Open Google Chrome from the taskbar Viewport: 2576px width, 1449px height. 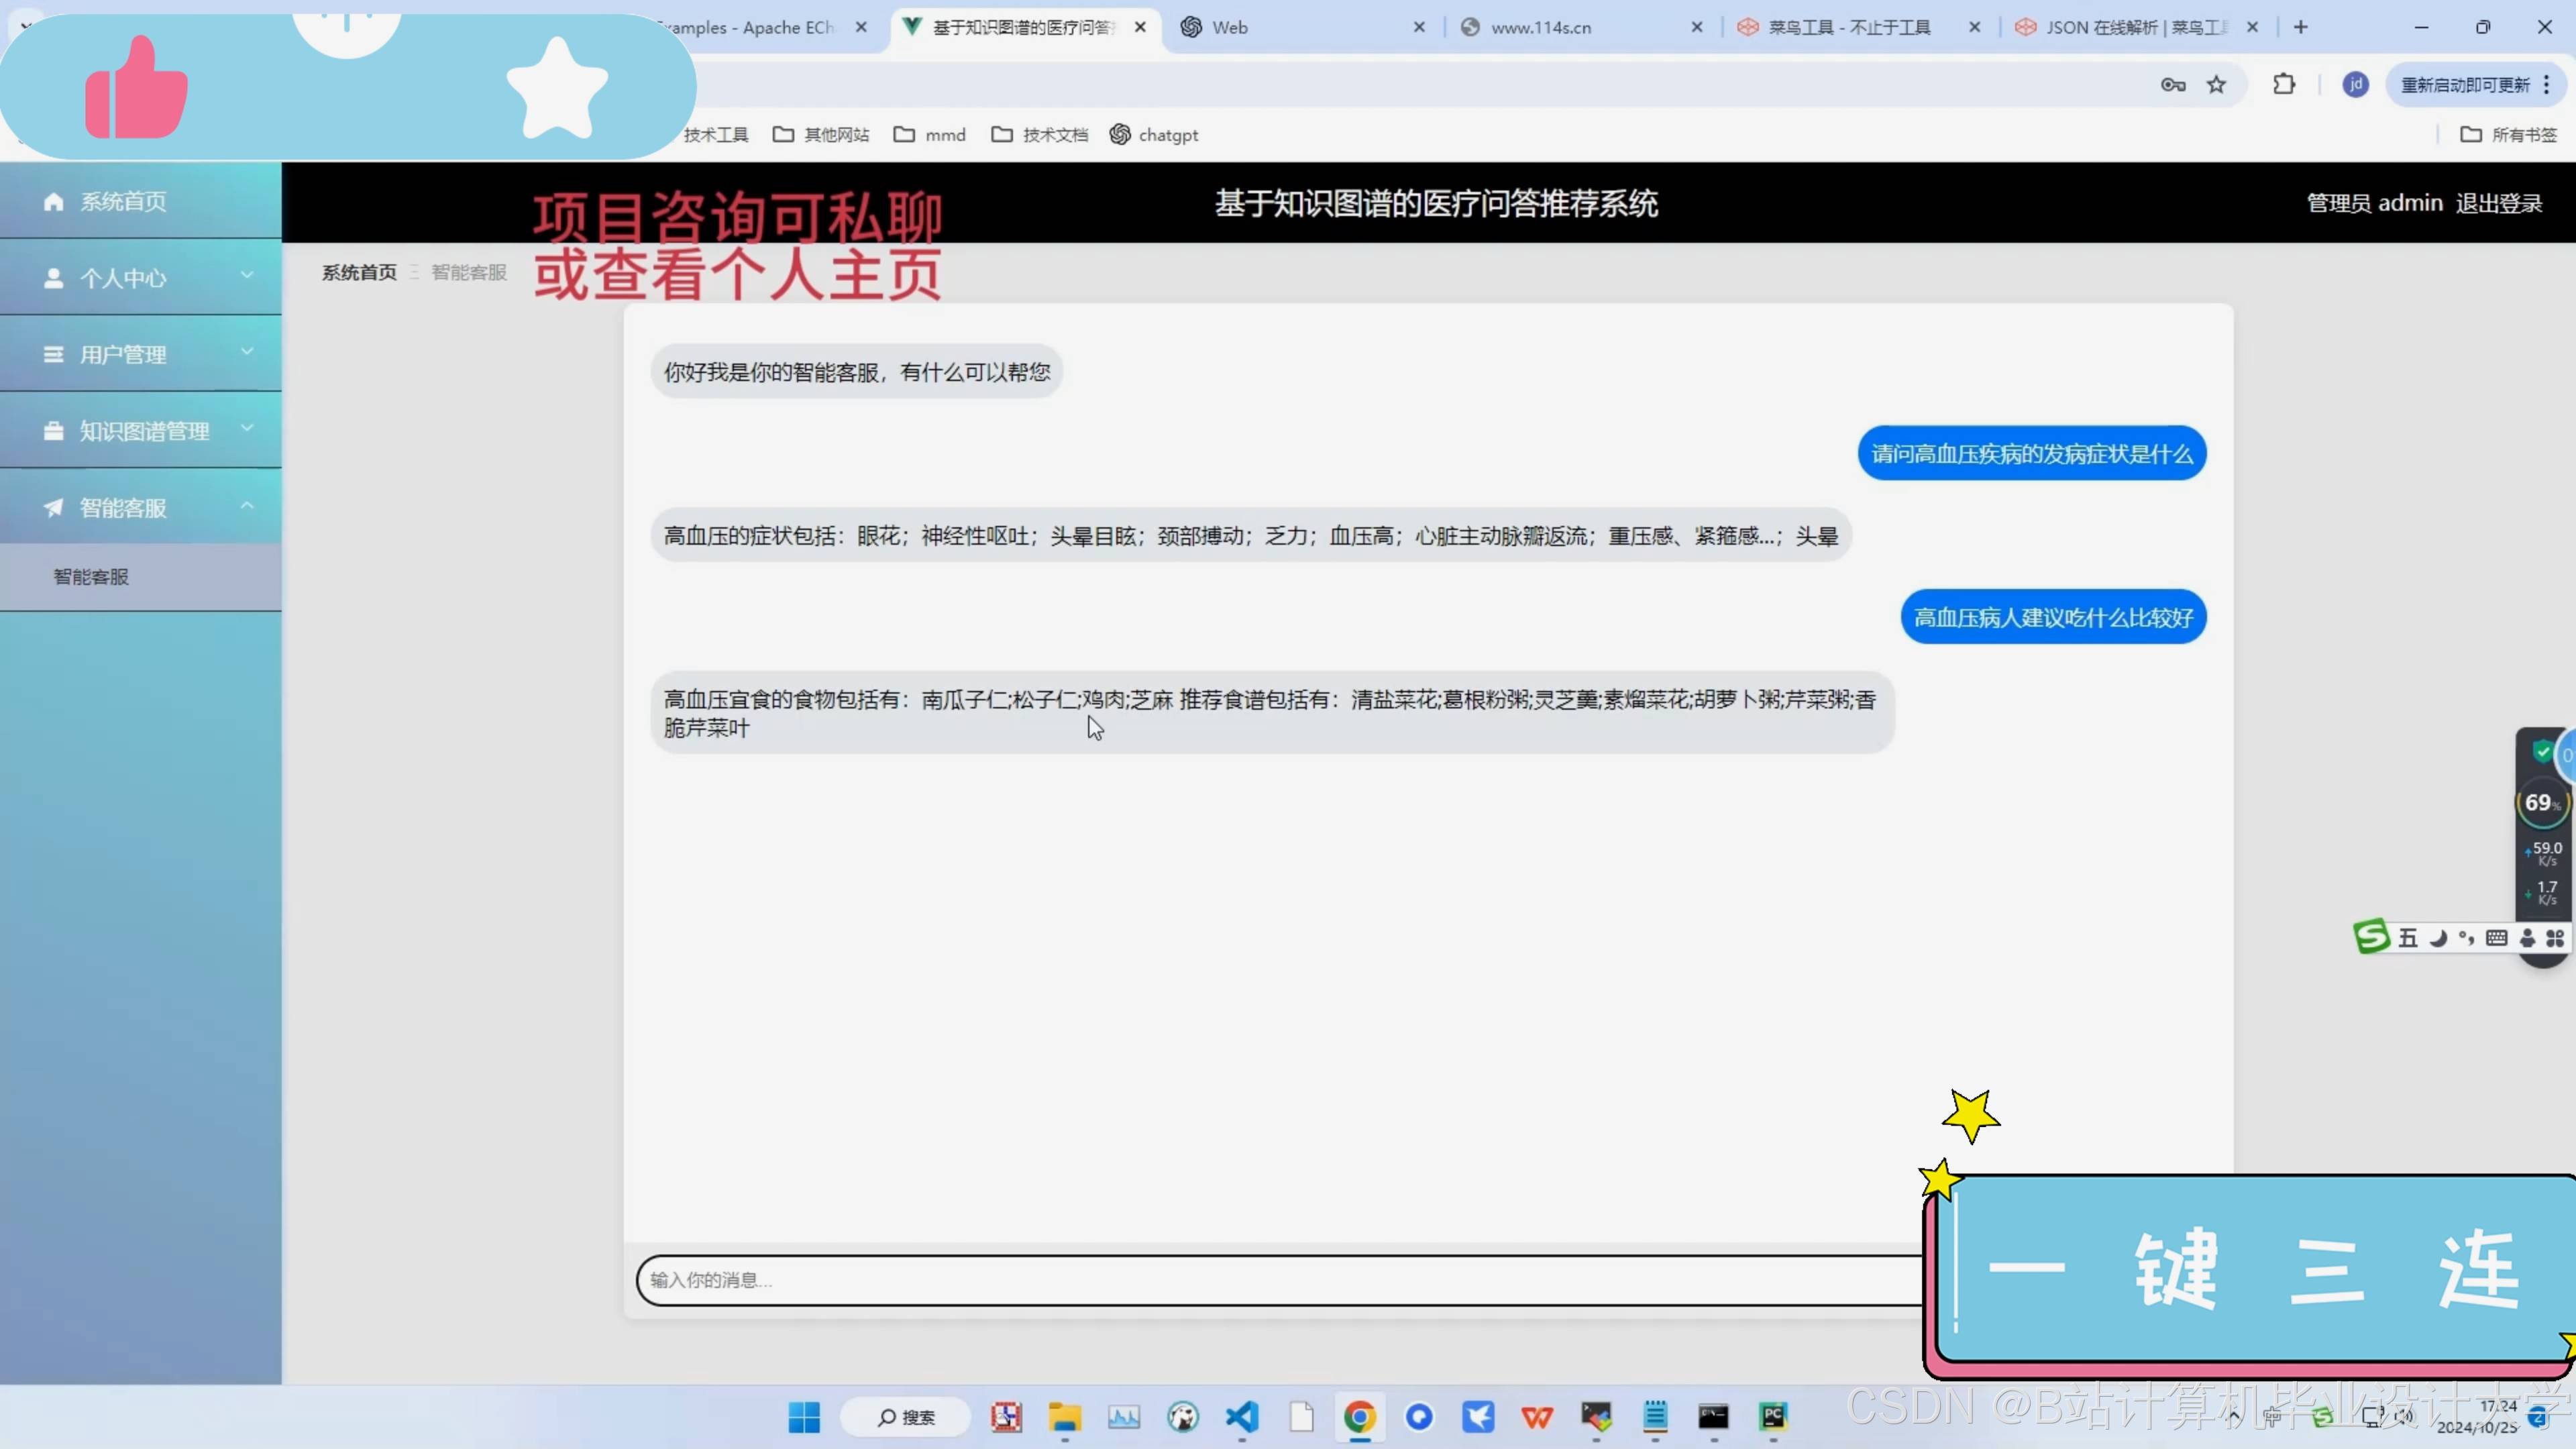tap(1360, 1417)
